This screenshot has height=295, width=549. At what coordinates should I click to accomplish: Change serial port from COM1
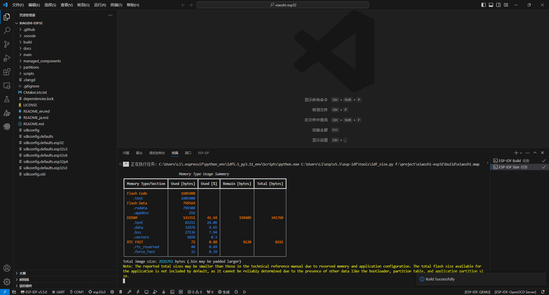(x=77, y=292)
